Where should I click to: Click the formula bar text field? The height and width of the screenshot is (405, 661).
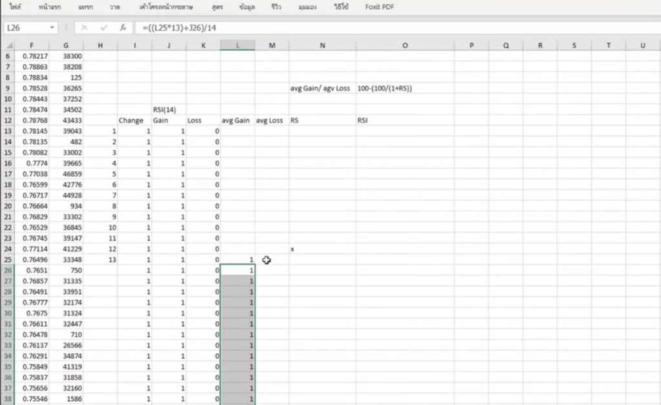(387, 28)
